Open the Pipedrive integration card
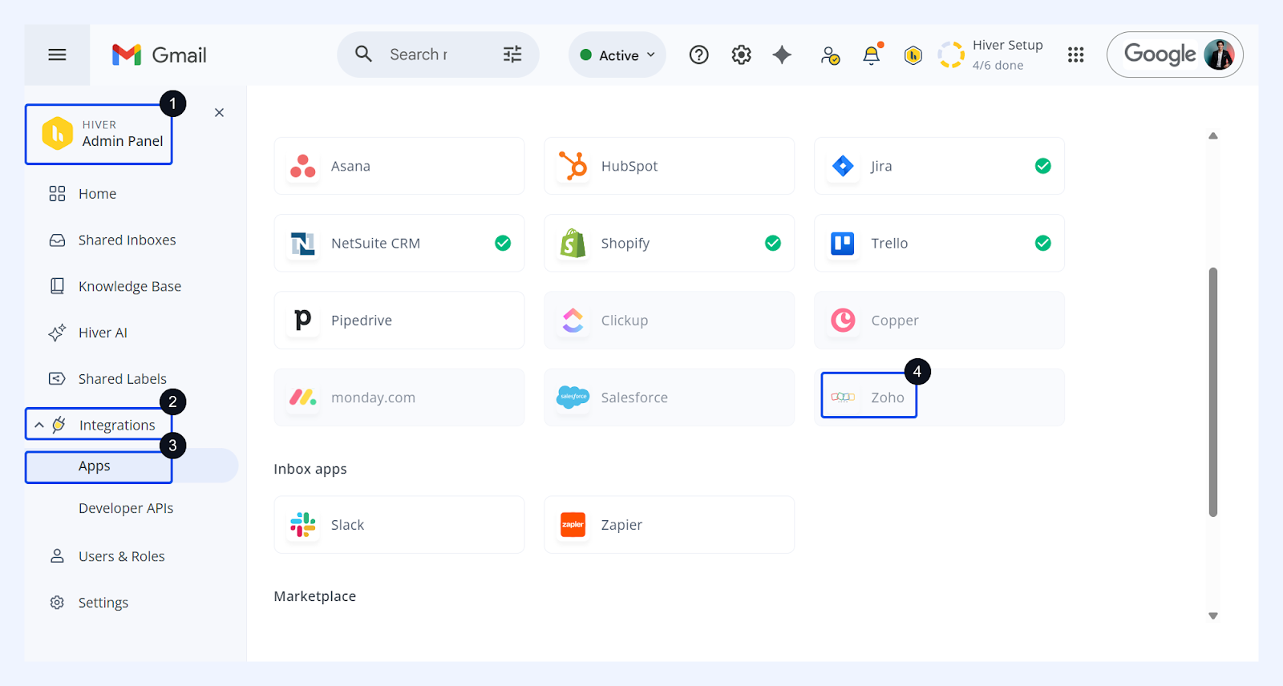The width and height of the screenshot is (1283, 686). point(399,321)
